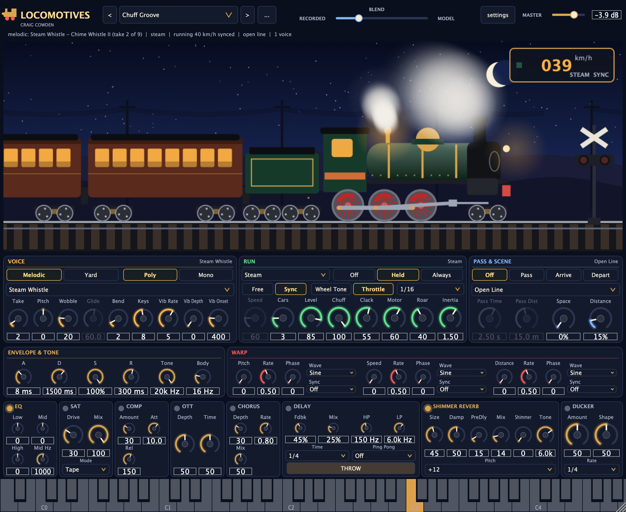This screenshot has height=512, width=626.
Task: Click the Chuff knob in Run panel
Action: tap(339, 318)
